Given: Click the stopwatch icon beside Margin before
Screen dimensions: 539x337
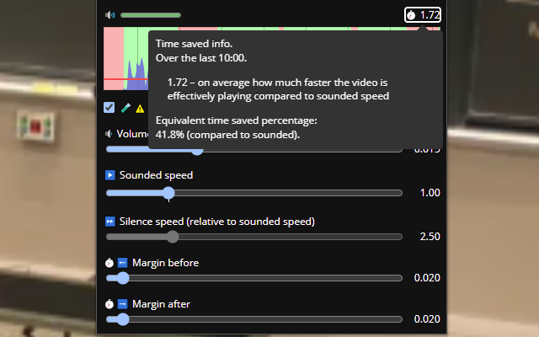Looking at the screenshot, I should pyautogui.click(x=109, y=263).
